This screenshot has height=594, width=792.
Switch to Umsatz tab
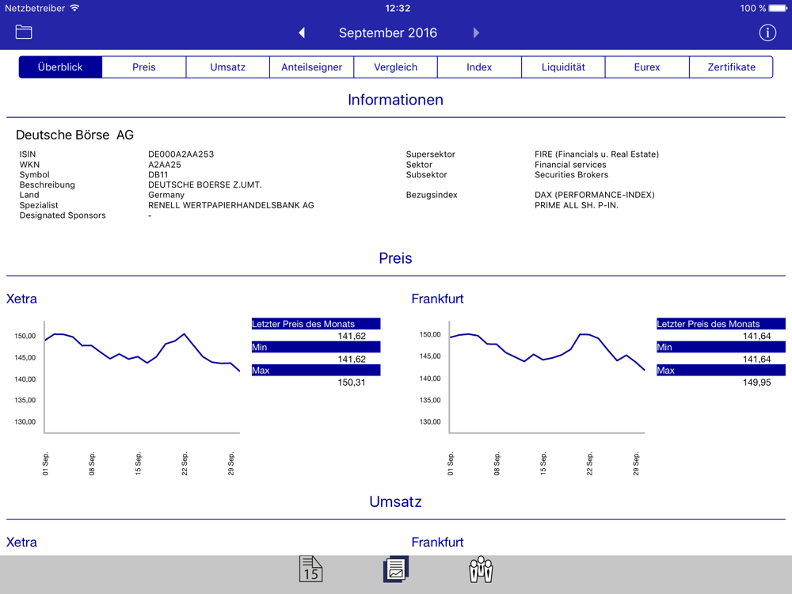[228, 67]
